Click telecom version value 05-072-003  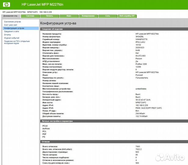[140, 56]
